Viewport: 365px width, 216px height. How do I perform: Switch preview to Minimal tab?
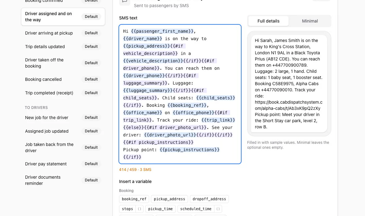(x=310, y=21)
